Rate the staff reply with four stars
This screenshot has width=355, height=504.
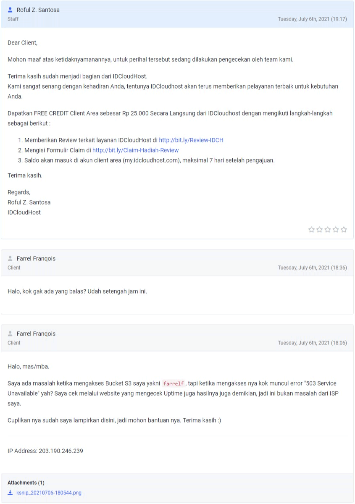tap(336, 229)
